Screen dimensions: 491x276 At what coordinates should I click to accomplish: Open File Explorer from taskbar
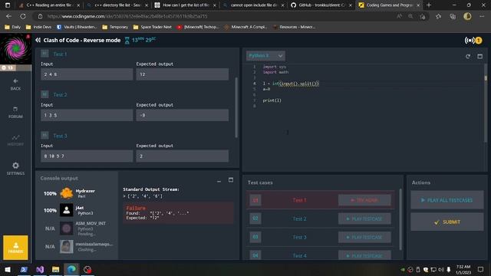click(56, 269)
